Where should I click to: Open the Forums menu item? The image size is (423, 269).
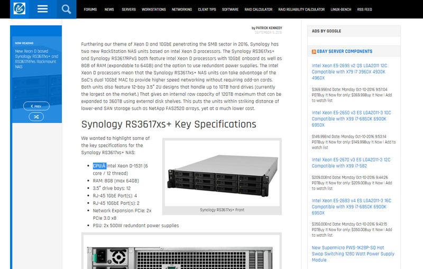(x=90, y=10)
